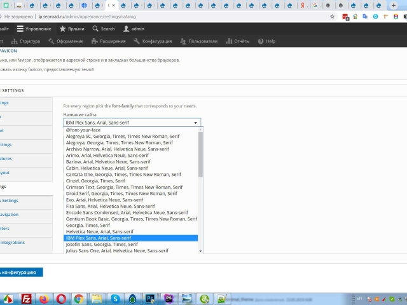Switch to Google Chrome taskbar icon
Screen dimensions: 407x305
(78, 298)
